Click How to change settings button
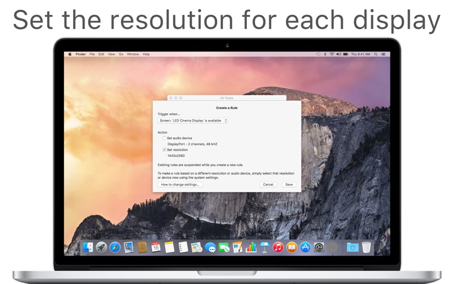Image resolution: width=454 pixels, height=284 pixels. [x=180, y=185]
